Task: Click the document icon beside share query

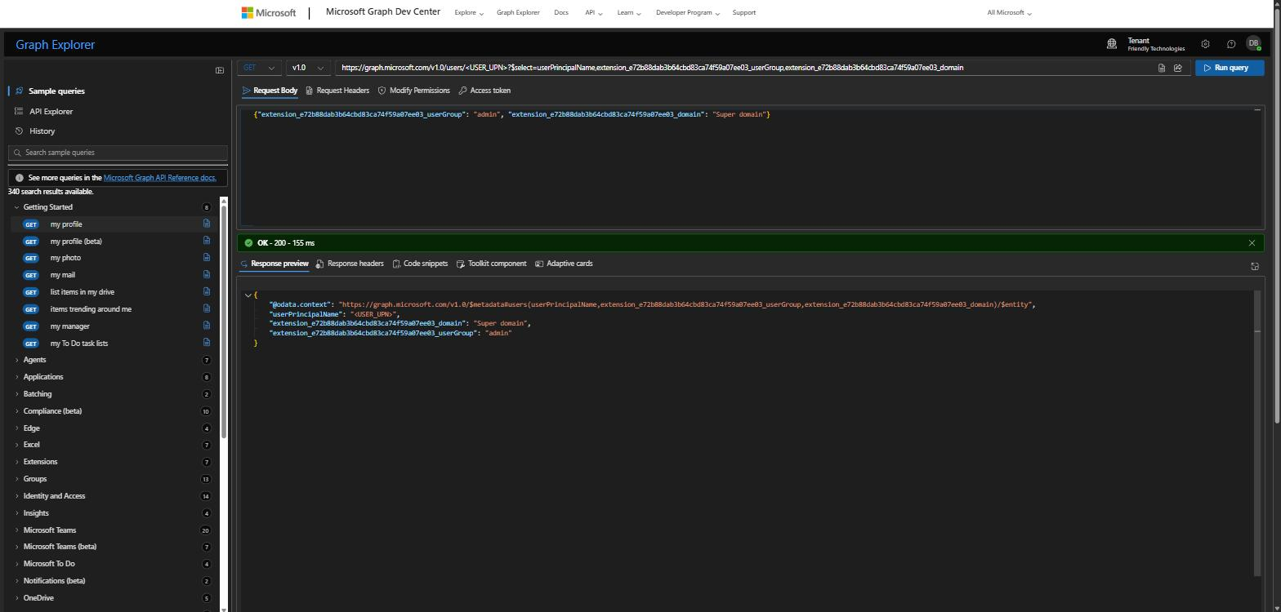Action: [1162, 68]
